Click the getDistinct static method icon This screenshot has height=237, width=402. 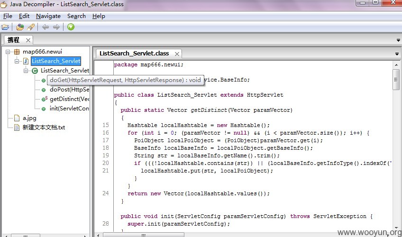click(45, 99)
